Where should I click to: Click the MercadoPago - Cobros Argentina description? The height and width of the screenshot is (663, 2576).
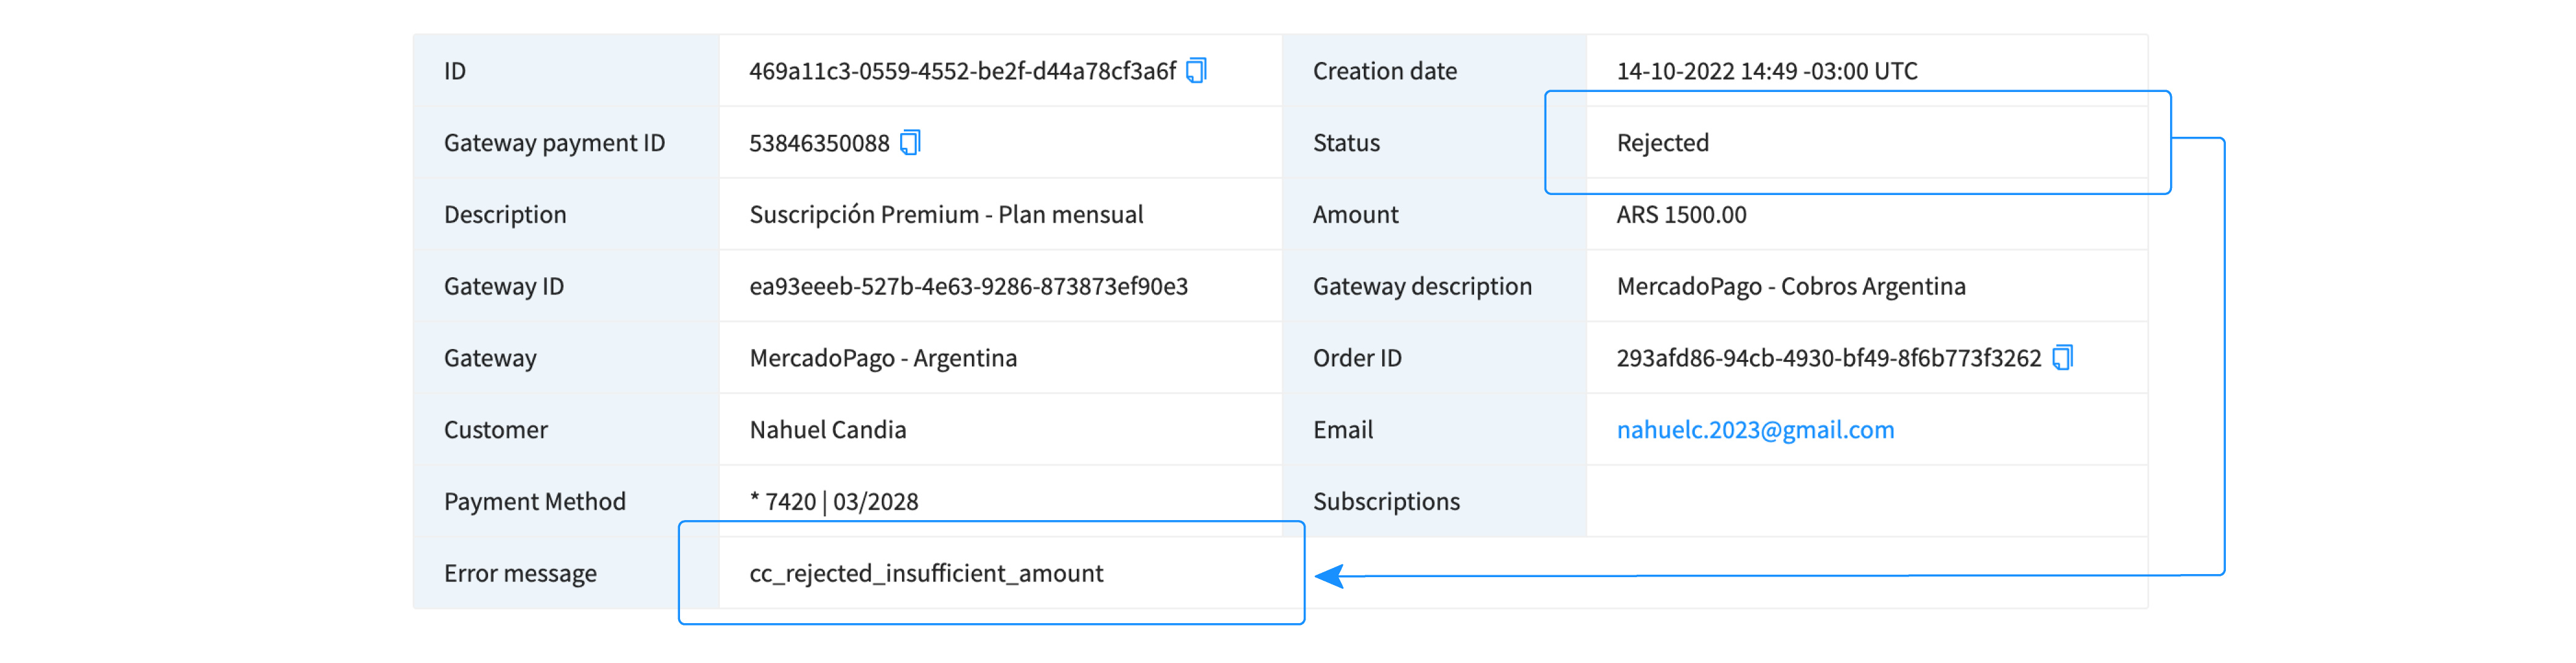pos(1790,287)
